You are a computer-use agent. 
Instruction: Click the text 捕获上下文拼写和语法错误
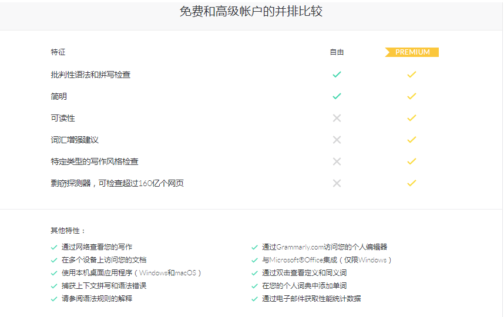[x=104, y=285]
